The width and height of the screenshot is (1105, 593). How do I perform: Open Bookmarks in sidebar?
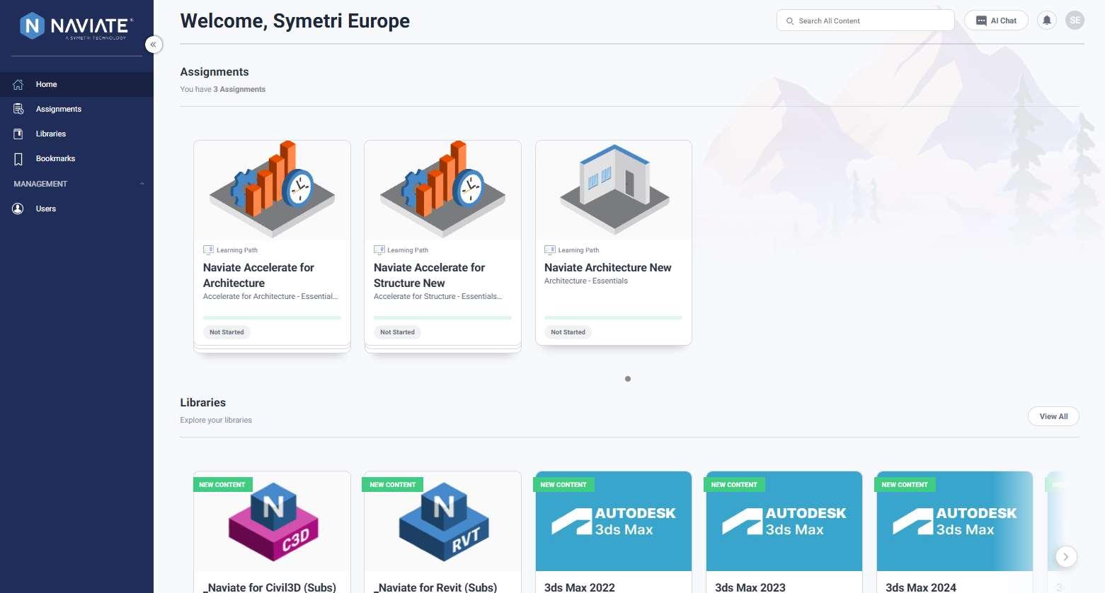76,158
